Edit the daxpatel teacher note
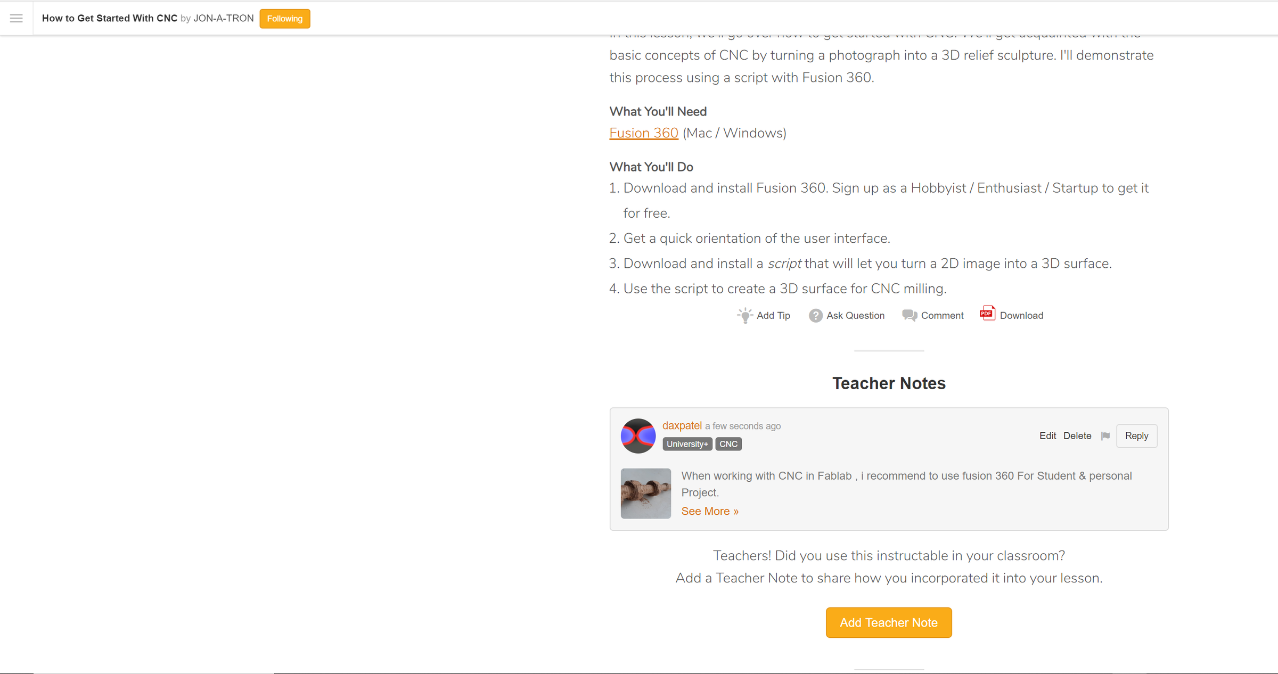The height and width of the screenshot is (674, 1278). click(x=1047, y=436)
